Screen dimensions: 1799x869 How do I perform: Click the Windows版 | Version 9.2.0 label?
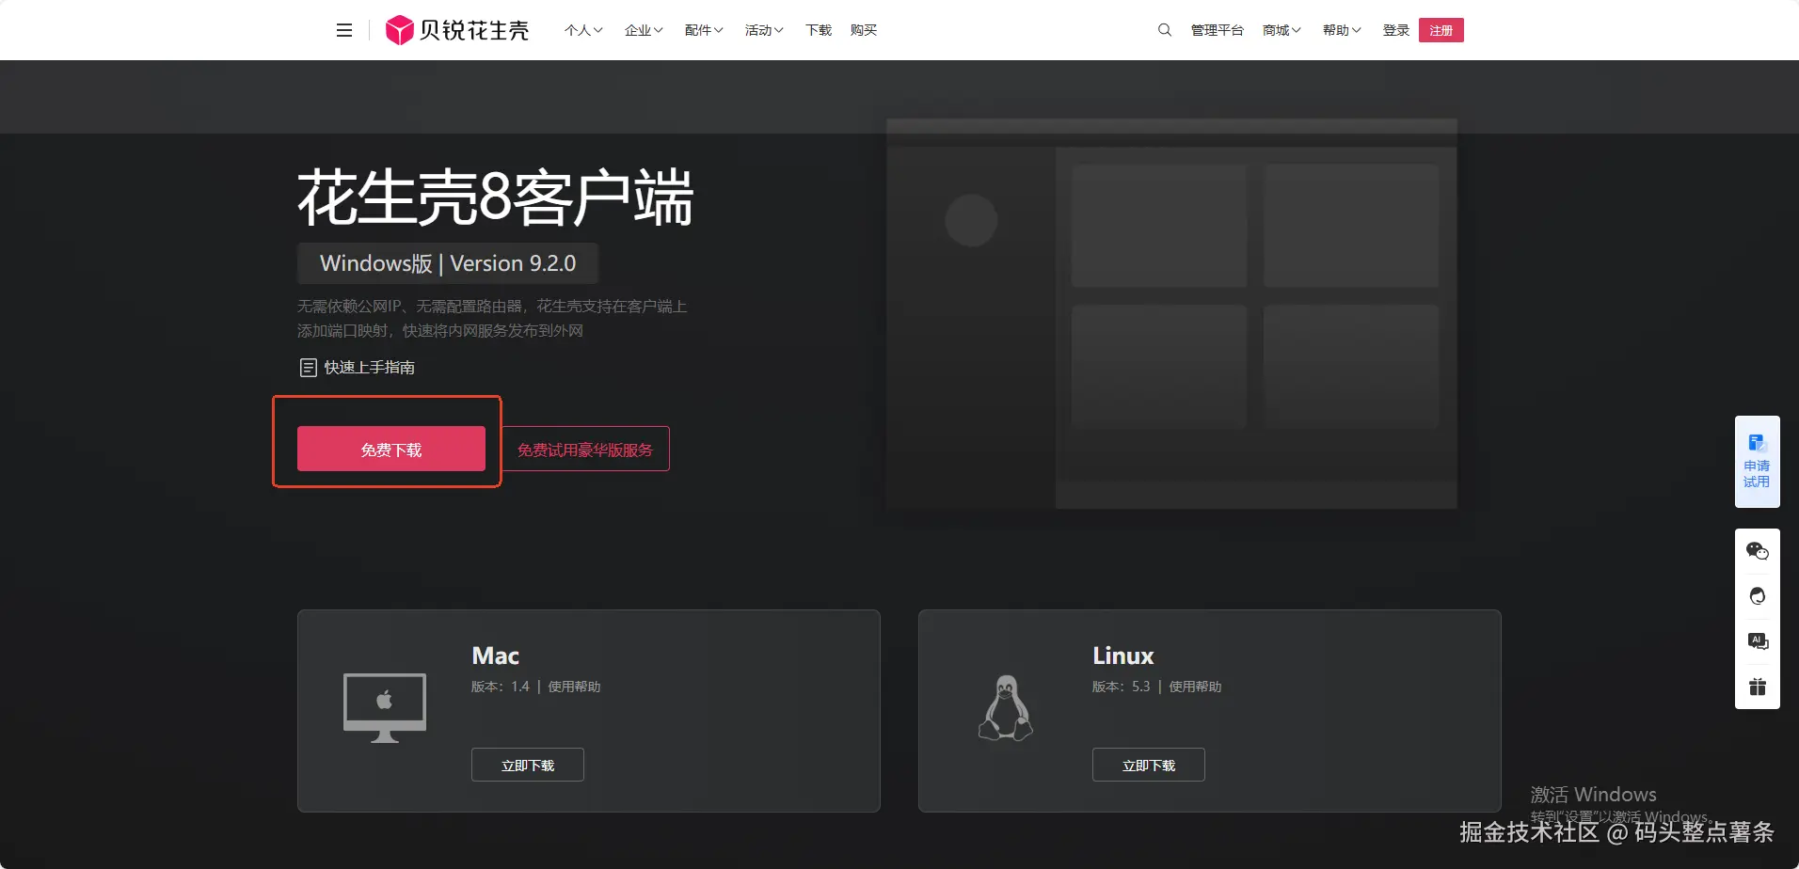point(448,263)
